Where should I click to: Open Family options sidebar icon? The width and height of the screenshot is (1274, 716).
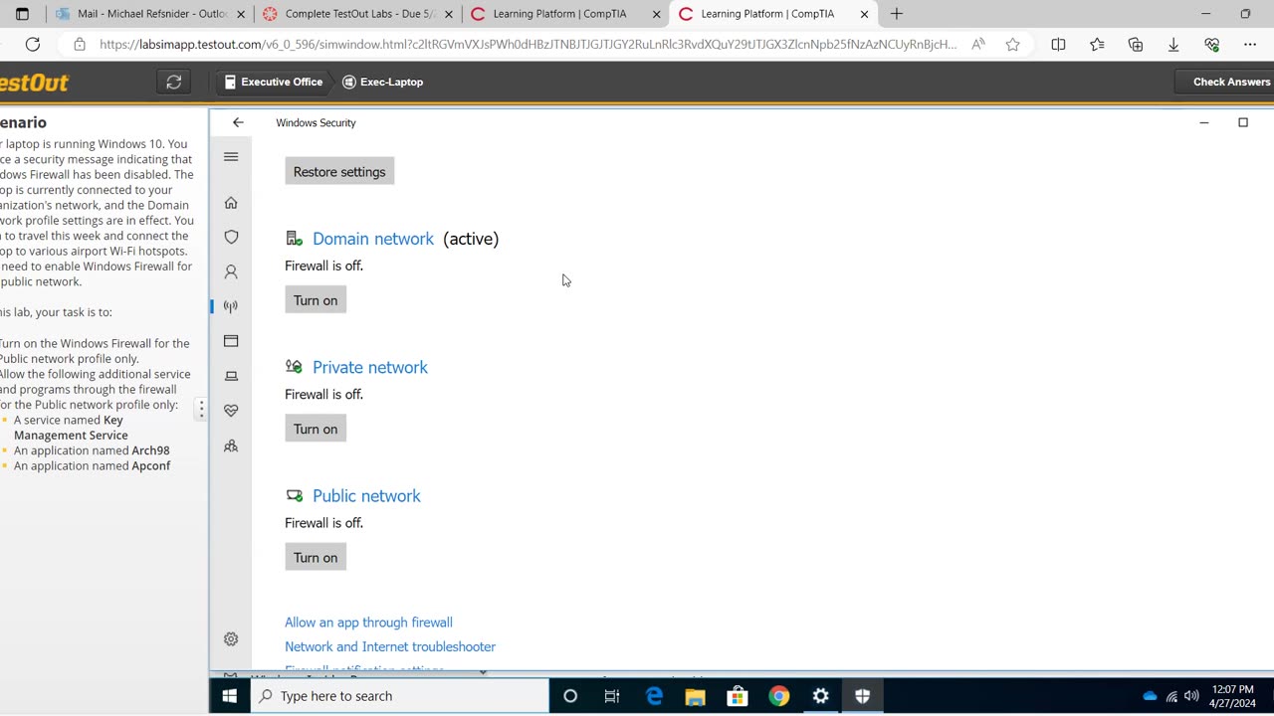click(231, 446)
